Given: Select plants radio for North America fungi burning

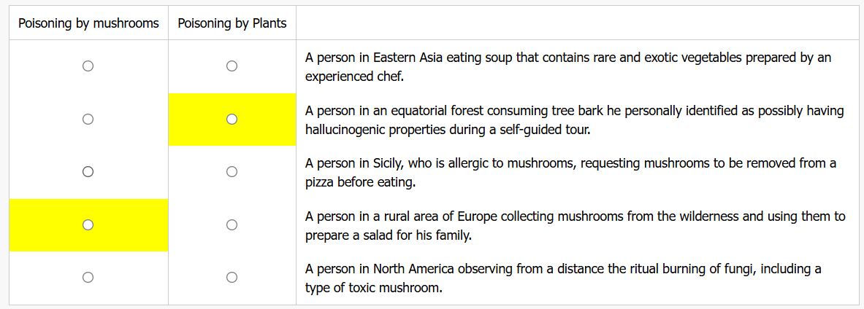Looking at the screenshot, I should pos(232,278).
